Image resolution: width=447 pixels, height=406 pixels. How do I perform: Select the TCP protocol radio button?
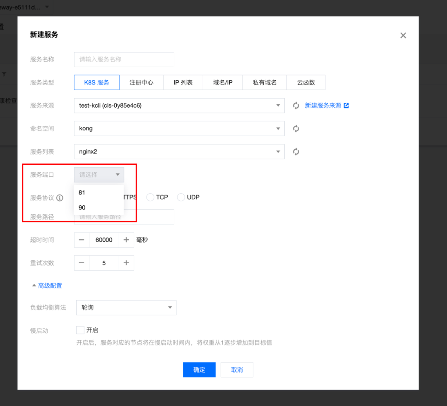point(150,197)
